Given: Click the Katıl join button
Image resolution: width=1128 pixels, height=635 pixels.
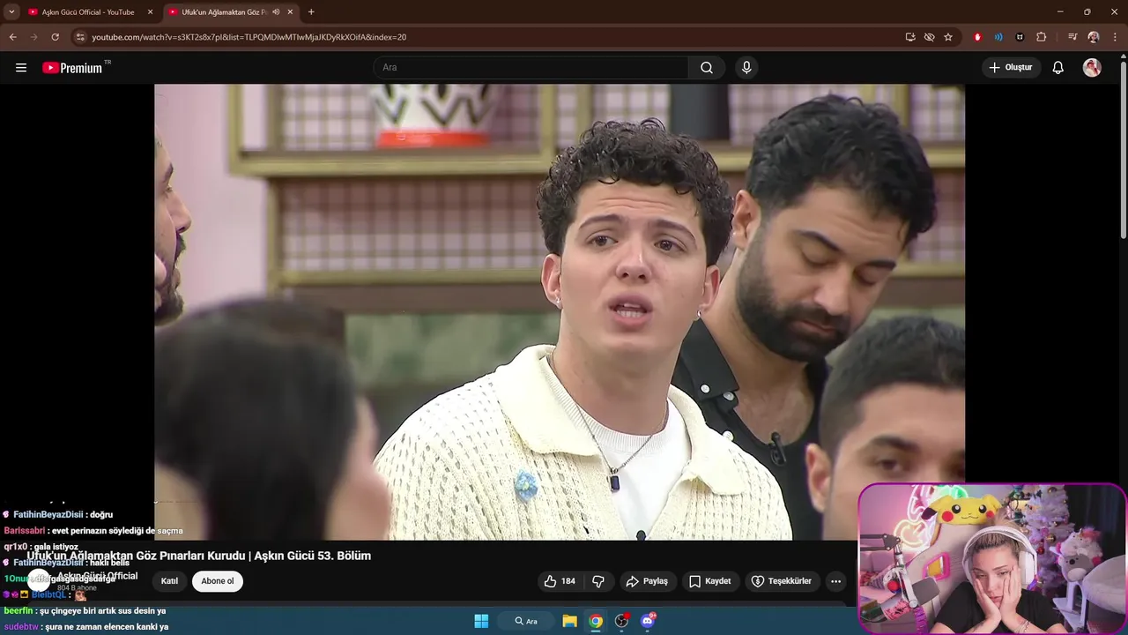Looking at the screenshot, I should 170,581.
